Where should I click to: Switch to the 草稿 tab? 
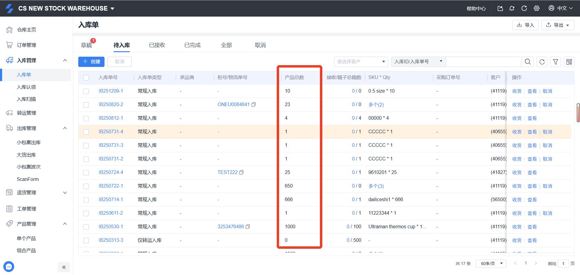86,45
